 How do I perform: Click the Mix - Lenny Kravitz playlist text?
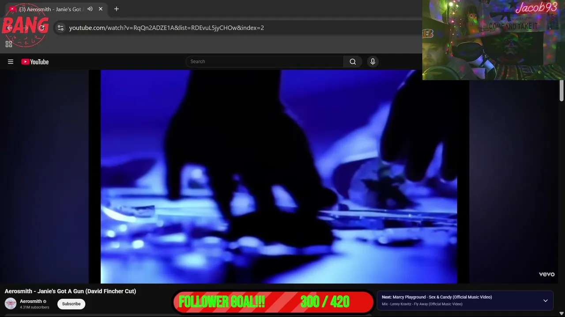coord(422,304)
